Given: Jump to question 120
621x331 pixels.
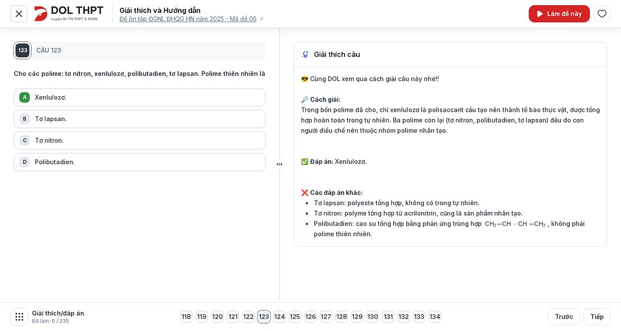Looking at the screenshot, I should point(217,317).
